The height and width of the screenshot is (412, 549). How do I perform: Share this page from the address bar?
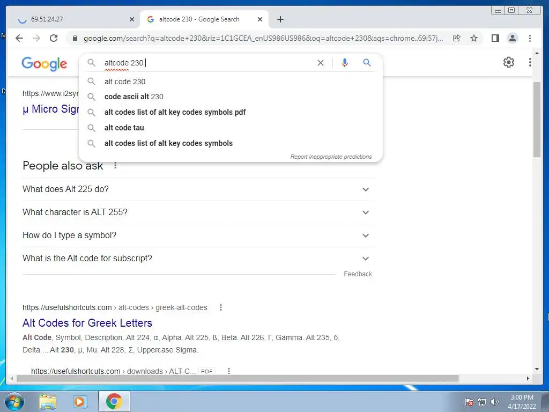click(x=457, y=38)
